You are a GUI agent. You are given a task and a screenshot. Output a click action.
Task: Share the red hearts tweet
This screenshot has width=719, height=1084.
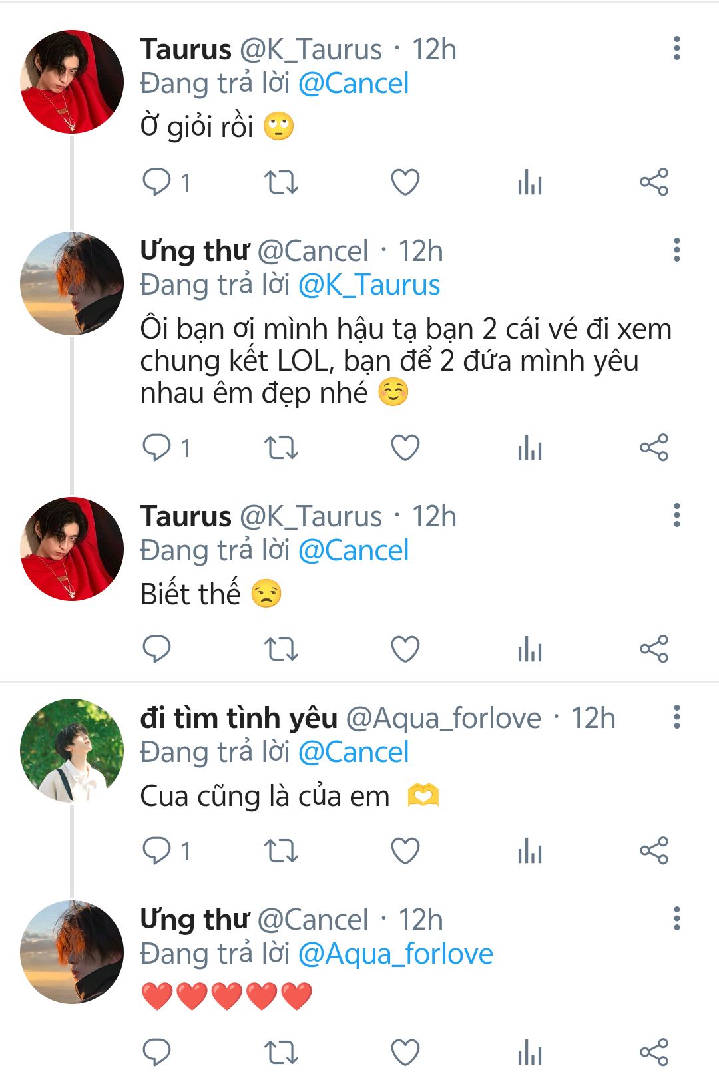point(654,1053)
